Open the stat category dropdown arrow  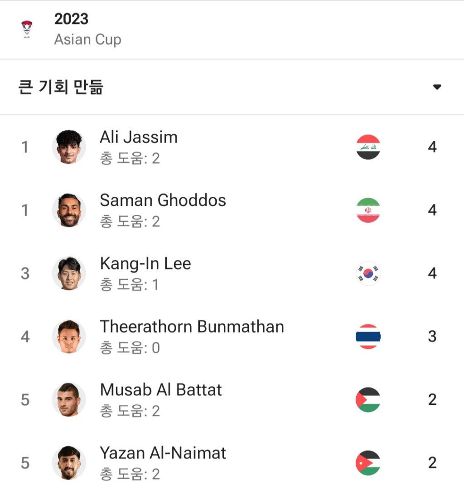[x=437, y=87]
